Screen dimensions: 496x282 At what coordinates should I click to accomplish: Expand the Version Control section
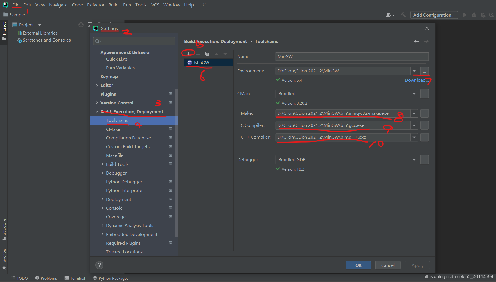[97, 103]
